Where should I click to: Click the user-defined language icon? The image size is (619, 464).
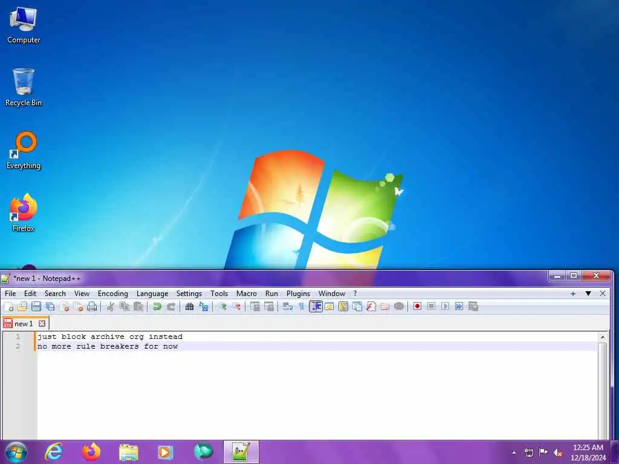coord(329,306)
